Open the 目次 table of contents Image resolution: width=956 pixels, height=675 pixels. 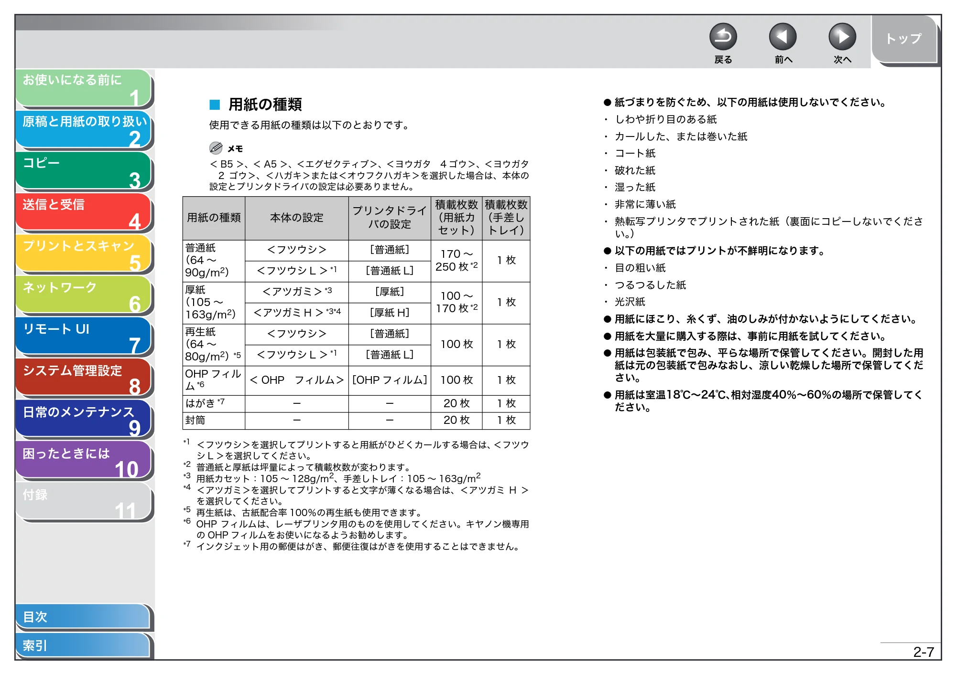(84, 617)
